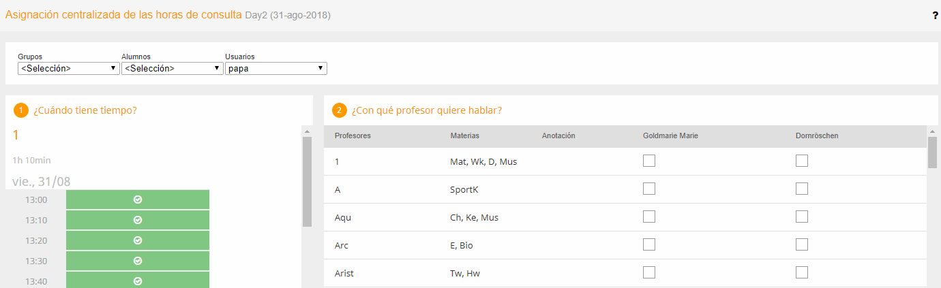Click professor A row with SportK
Screen dimensions: 941x288
tap(625, 189)
